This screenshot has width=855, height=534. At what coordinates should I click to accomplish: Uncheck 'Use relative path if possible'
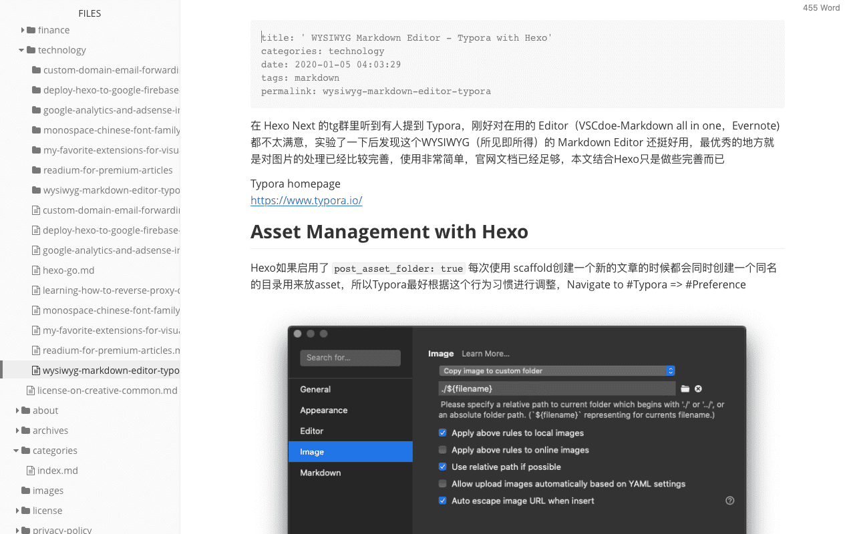pos(442,467)
